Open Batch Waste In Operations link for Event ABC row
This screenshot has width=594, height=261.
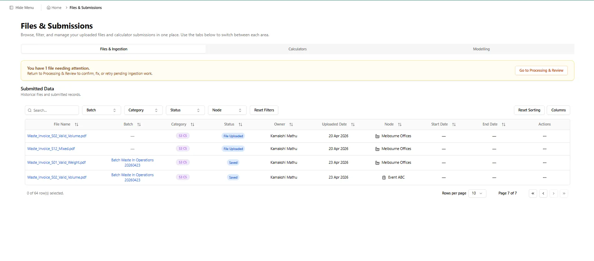(x=132, y=178)
